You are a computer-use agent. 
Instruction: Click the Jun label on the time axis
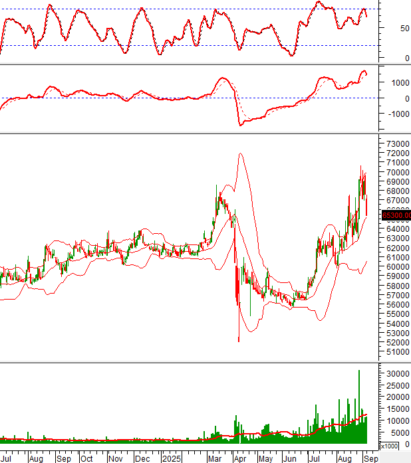(289, 458)
